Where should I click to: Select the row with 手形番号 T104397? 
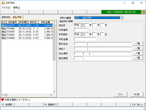point(27,32)
